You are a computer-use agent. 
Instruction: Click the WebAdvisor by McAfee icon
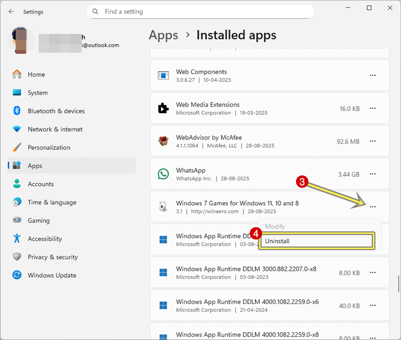[x=163, y=141]
